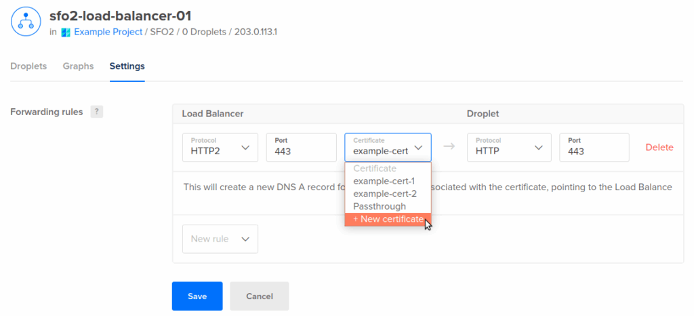The width and height of the screenshot is (694, 316).
Task: Open Load Balancer Protocol HTTP2 dropdown
Action: point(220,147)
